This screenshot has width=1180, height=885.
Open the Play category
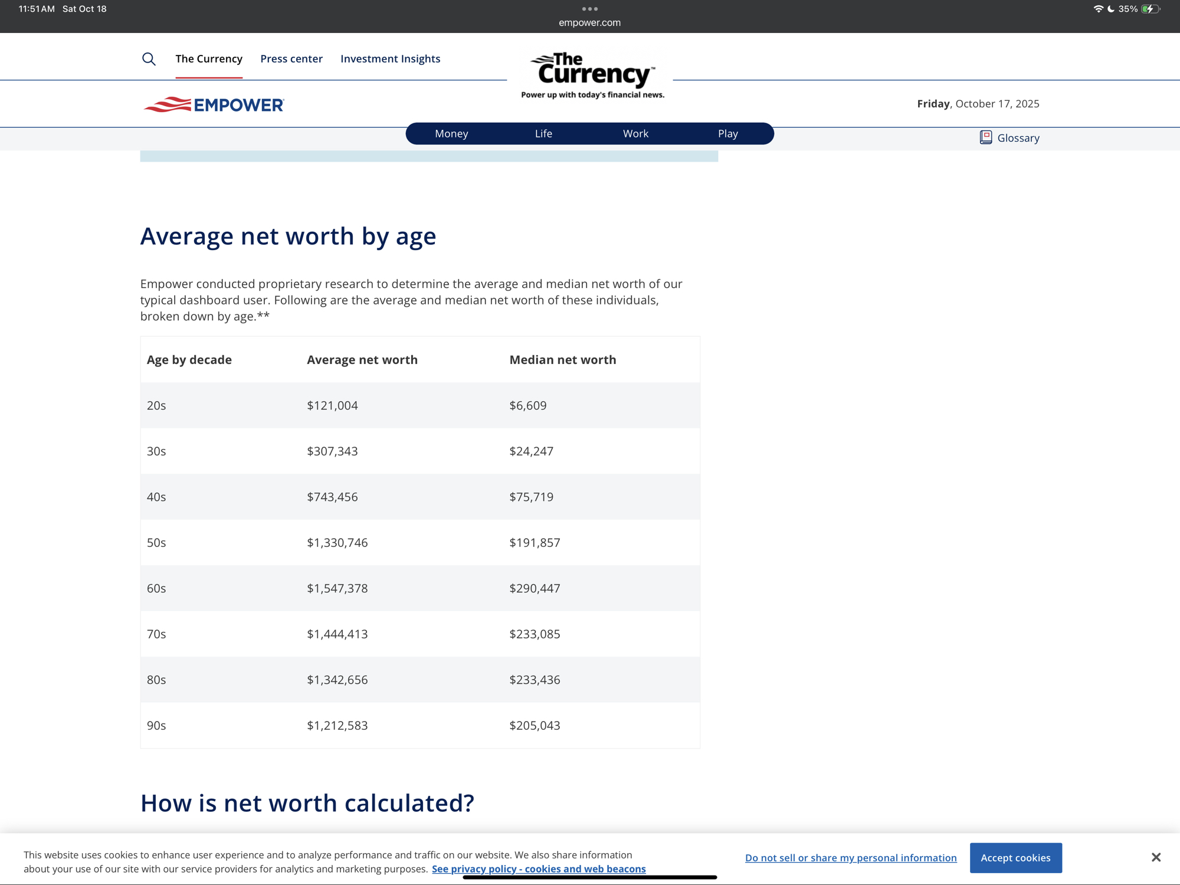pyautogui.click(x=727, y=133)
